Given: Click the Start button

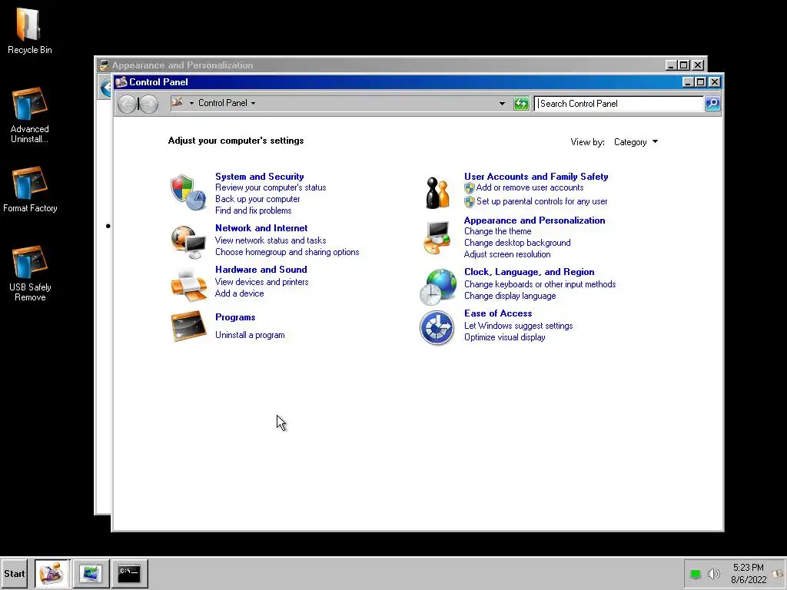Looking at the screenshot, I should (14, 573).
